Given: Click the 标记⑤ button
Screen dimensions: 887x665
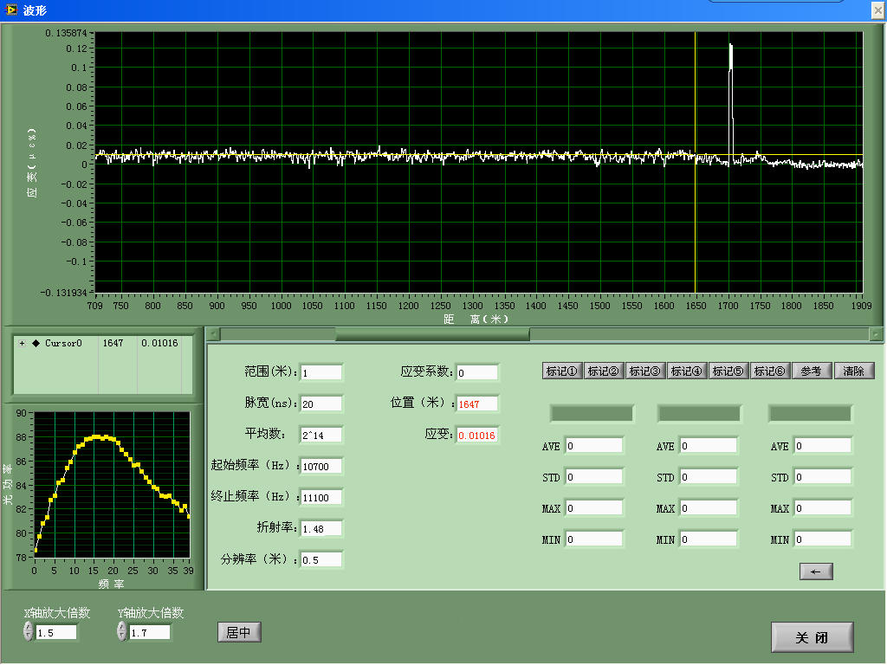Looking at the screenshot, I should point(728,371).
